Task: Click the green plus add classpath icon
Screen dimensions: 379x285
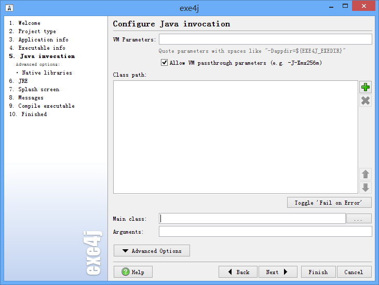Action: click(365, 87)
